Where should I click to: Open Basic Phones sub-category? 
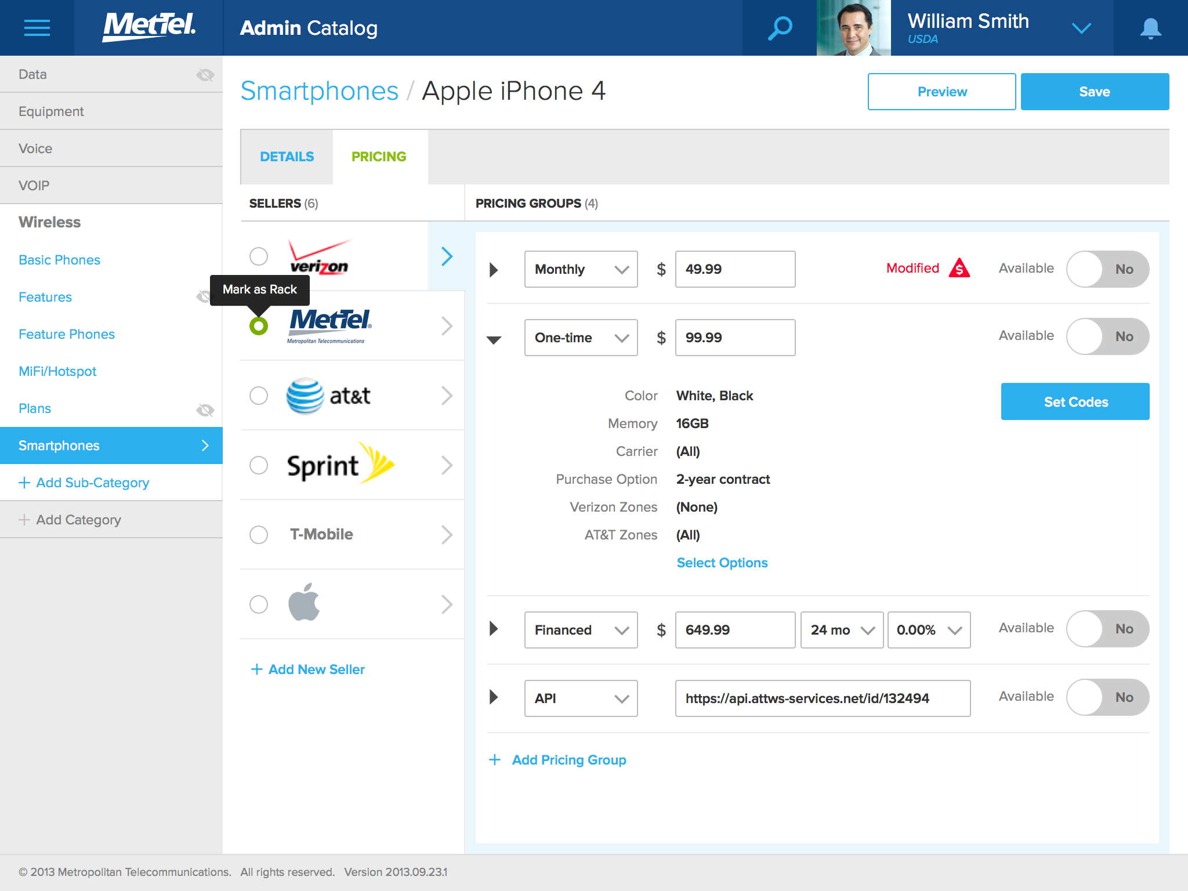click(59, 260)
